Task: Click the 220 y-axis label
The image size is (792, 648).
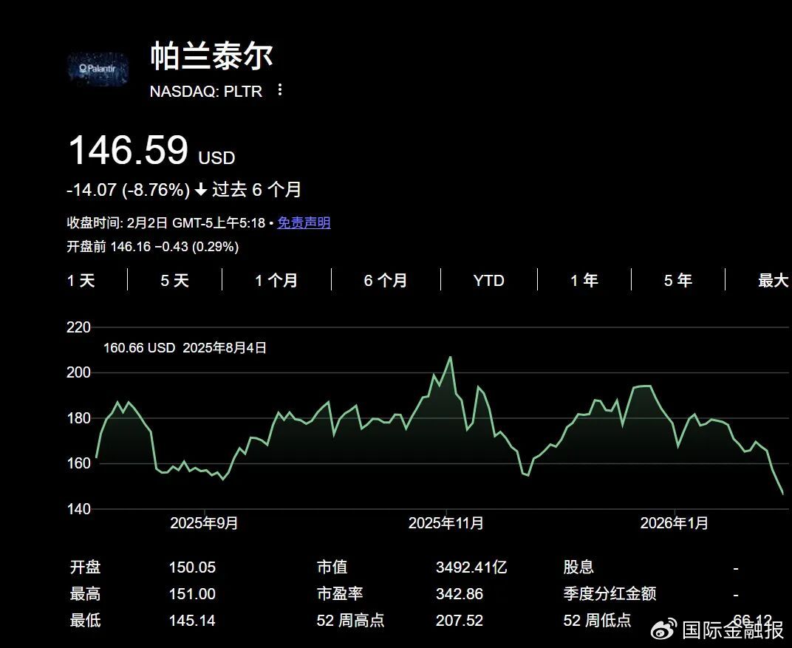Action: point(78,327)
